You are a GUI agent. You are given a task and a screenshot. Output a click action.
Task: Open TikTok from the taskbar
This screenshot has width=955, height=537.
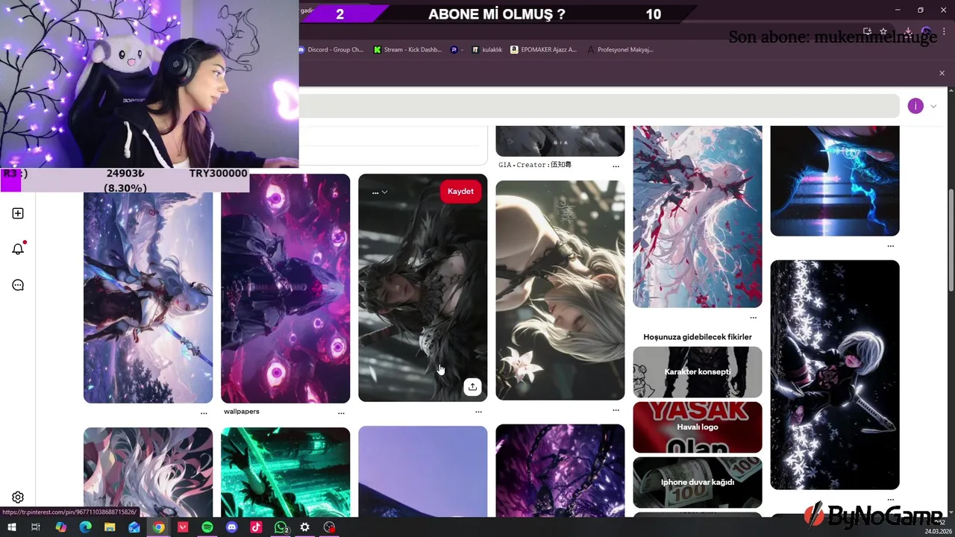click(256, 527)
